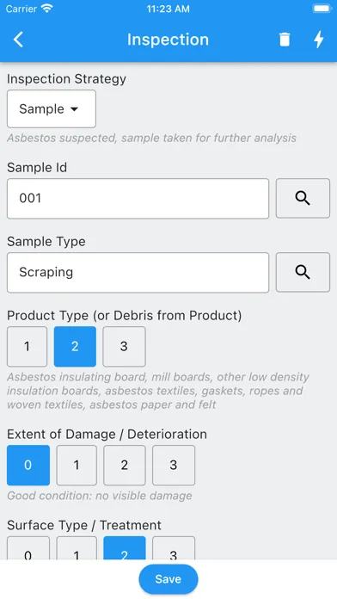
Task: Tap the lightning bolt quick action icon
Action: coord(319,40)
